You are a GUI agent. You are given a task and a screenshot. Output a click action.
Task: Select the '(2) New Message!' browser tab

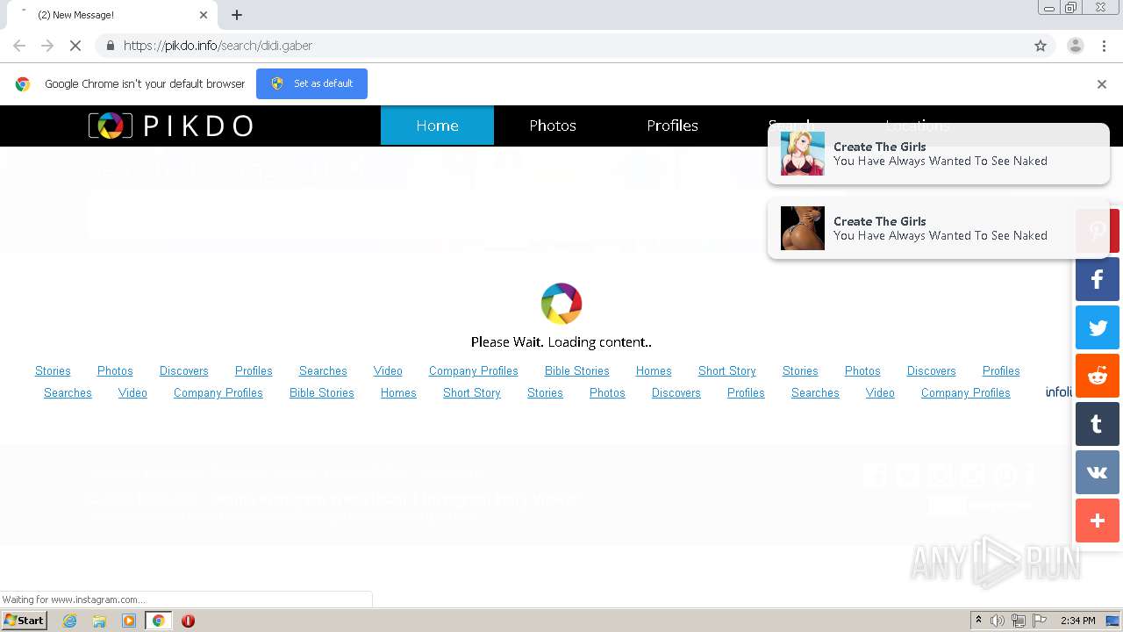tap(112, 15)
